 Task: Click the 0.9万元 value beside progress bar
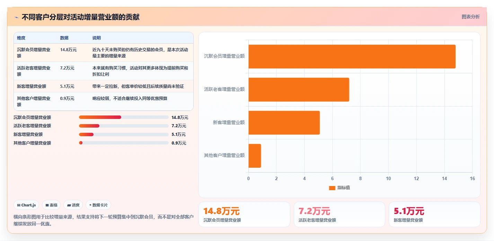(x=179, y=143)
